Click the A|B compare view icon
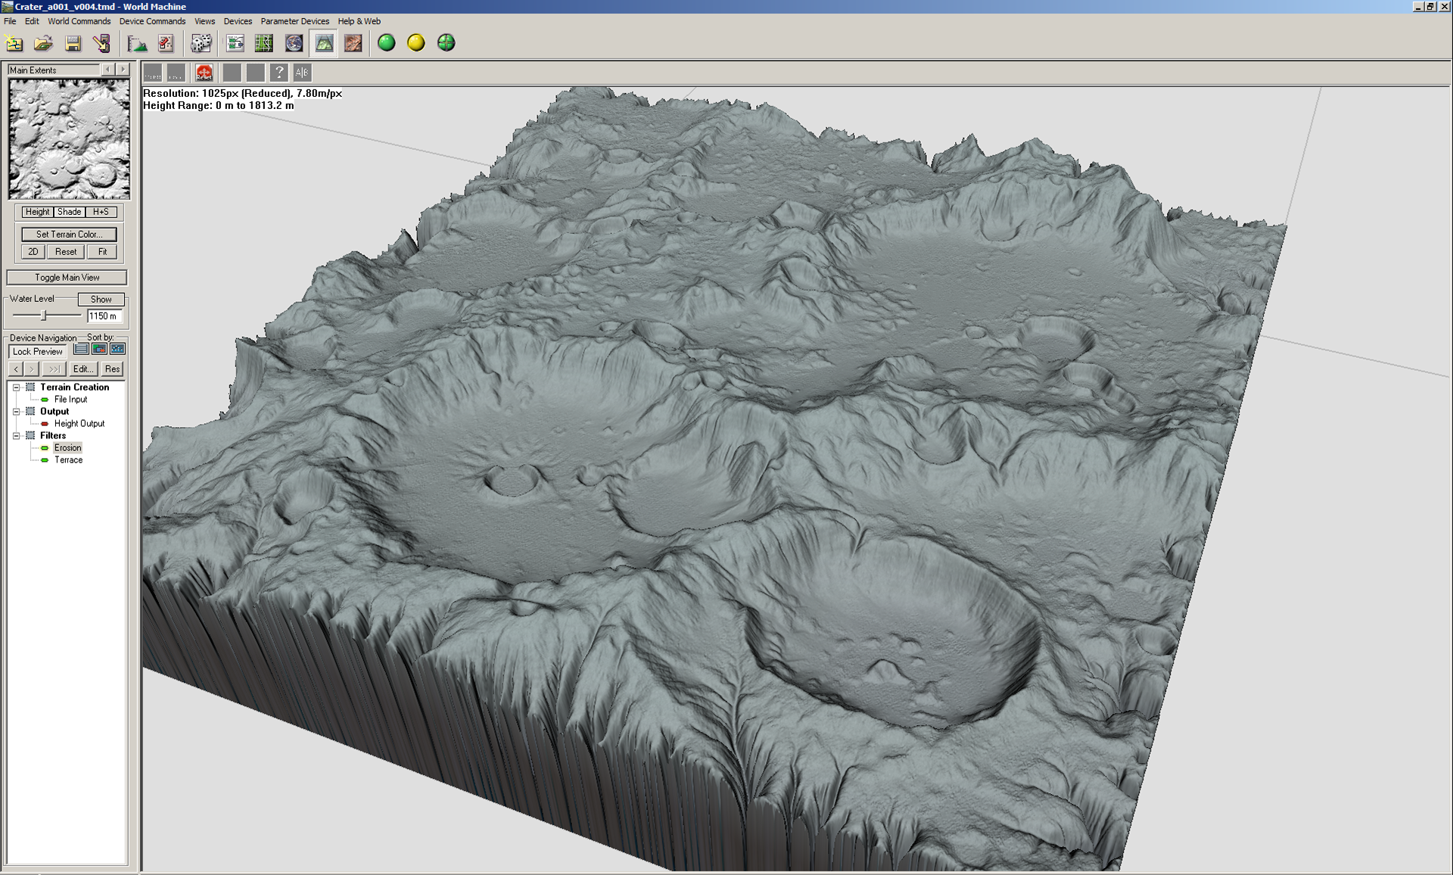 302,73
